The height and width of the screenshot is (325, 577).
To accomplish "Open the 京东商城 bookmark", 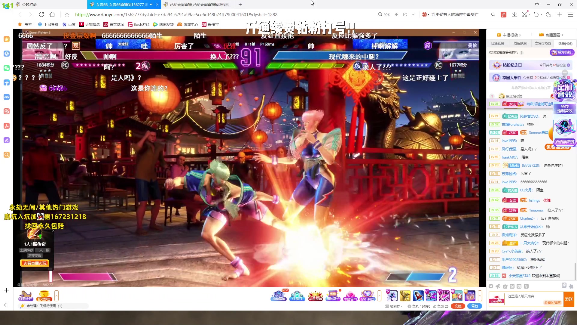I will 114,24.
